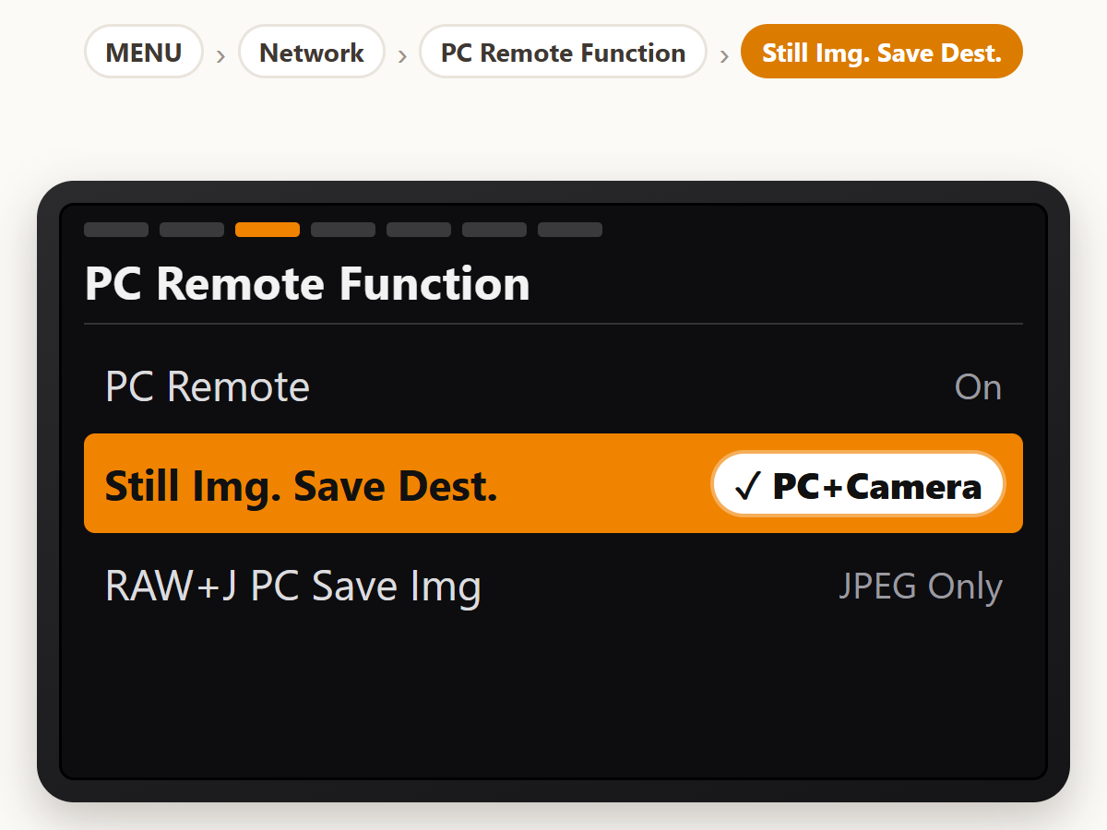Switch to the seventh menu page tab
The width and height of the screenshot is (1107, 830).
(x=570, y=230)
